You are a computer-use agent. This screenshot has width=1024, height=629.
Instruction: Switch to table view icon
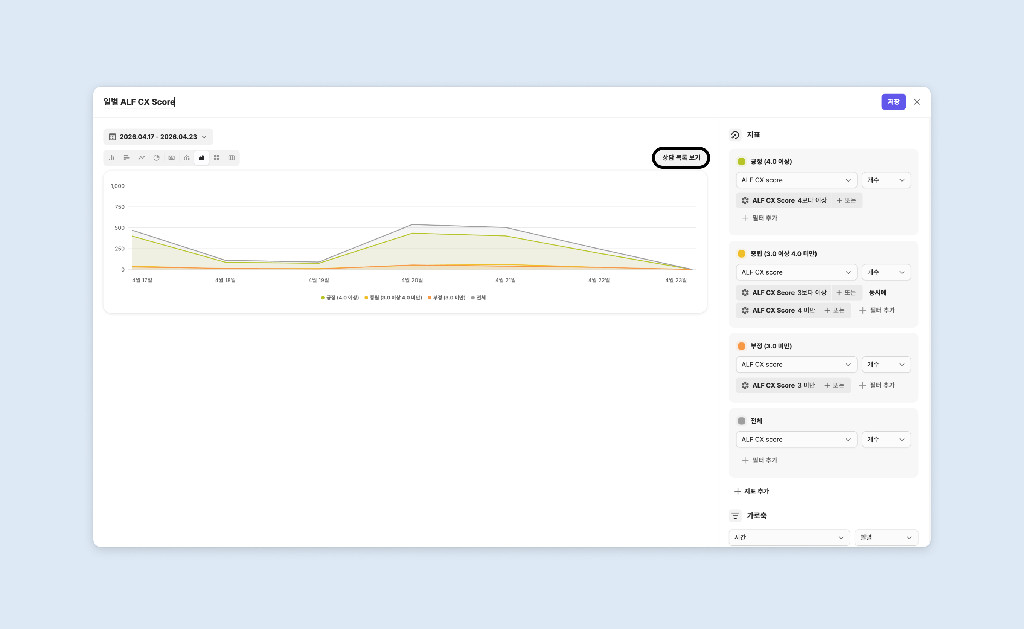pyautogui.click(x=232, y=158)
